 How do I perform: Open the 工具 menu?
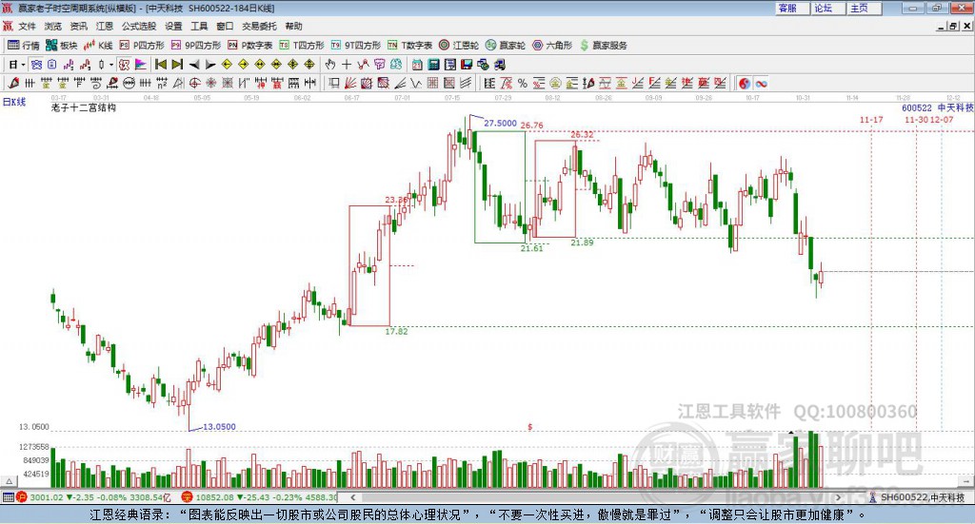click(x=199, y=26)
